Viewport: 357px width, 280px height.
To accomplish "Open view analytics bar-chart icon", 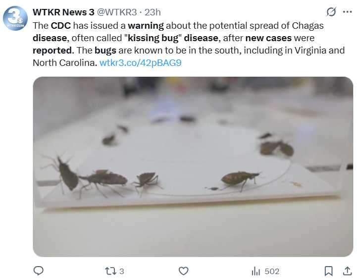I will pyautogui.click(x=256, y=271).
